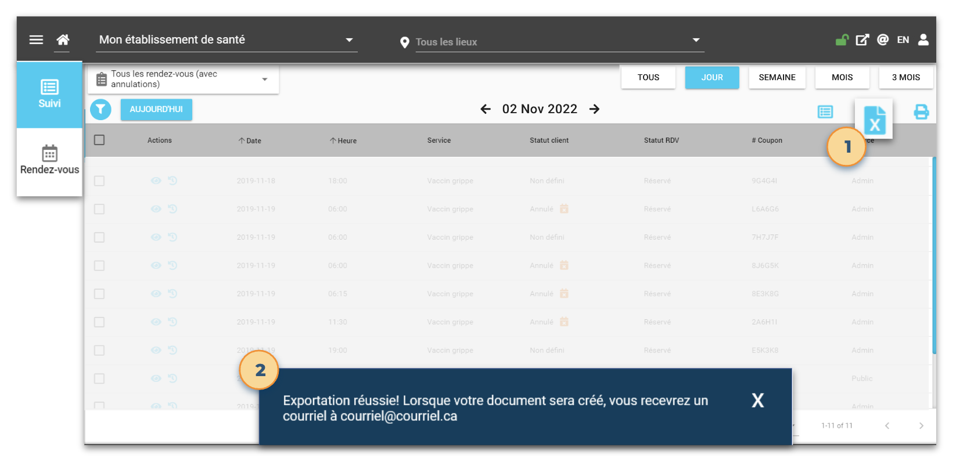
Task: Open Suivi in sidebar
Action: 49,95
